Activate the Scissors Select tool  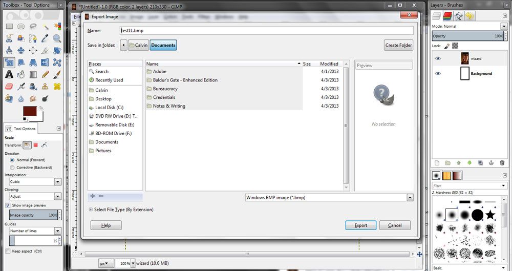coord(9,38)
